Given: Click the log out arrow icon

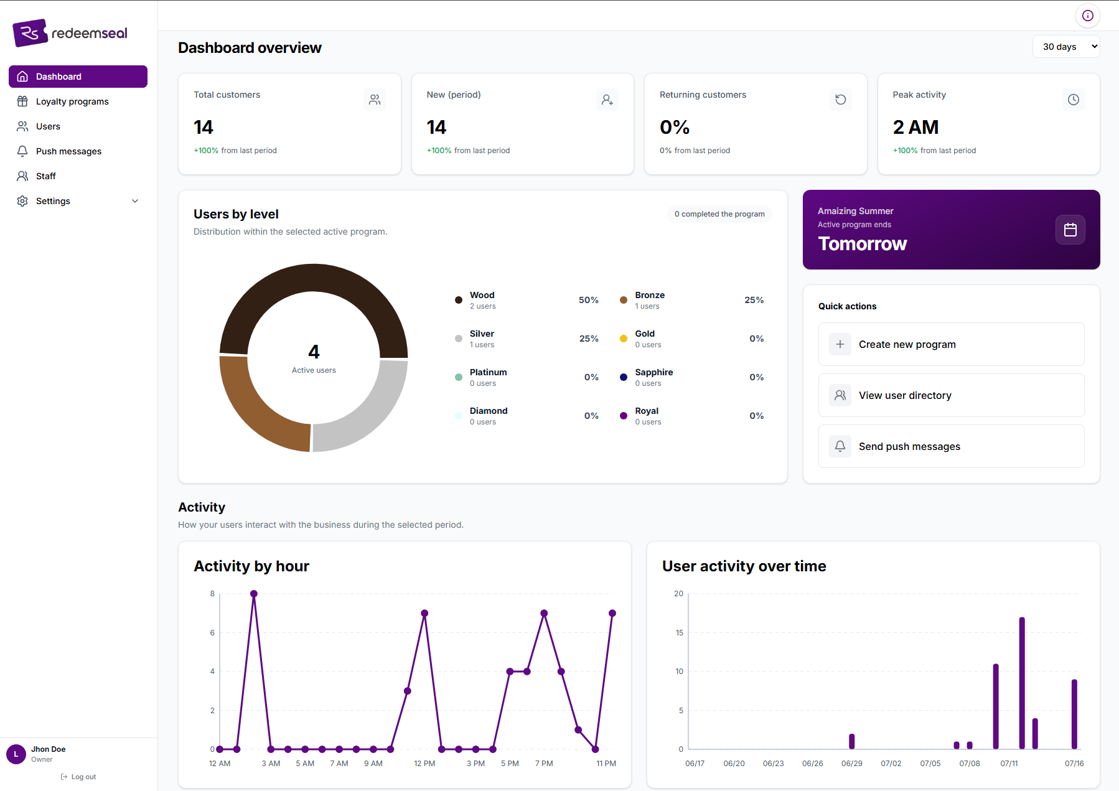Looking at the screenshot, I should point(63,777).
